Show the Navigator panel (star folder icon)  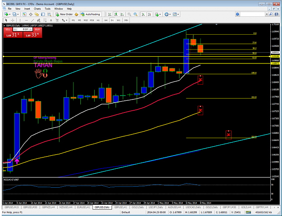pyautogui.click(x=37, y=14)
